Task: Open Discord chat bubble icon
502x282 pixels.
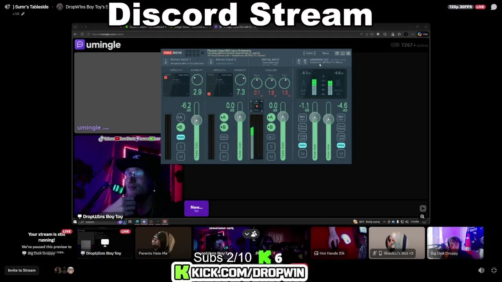Action: click(x=494, y=7)
